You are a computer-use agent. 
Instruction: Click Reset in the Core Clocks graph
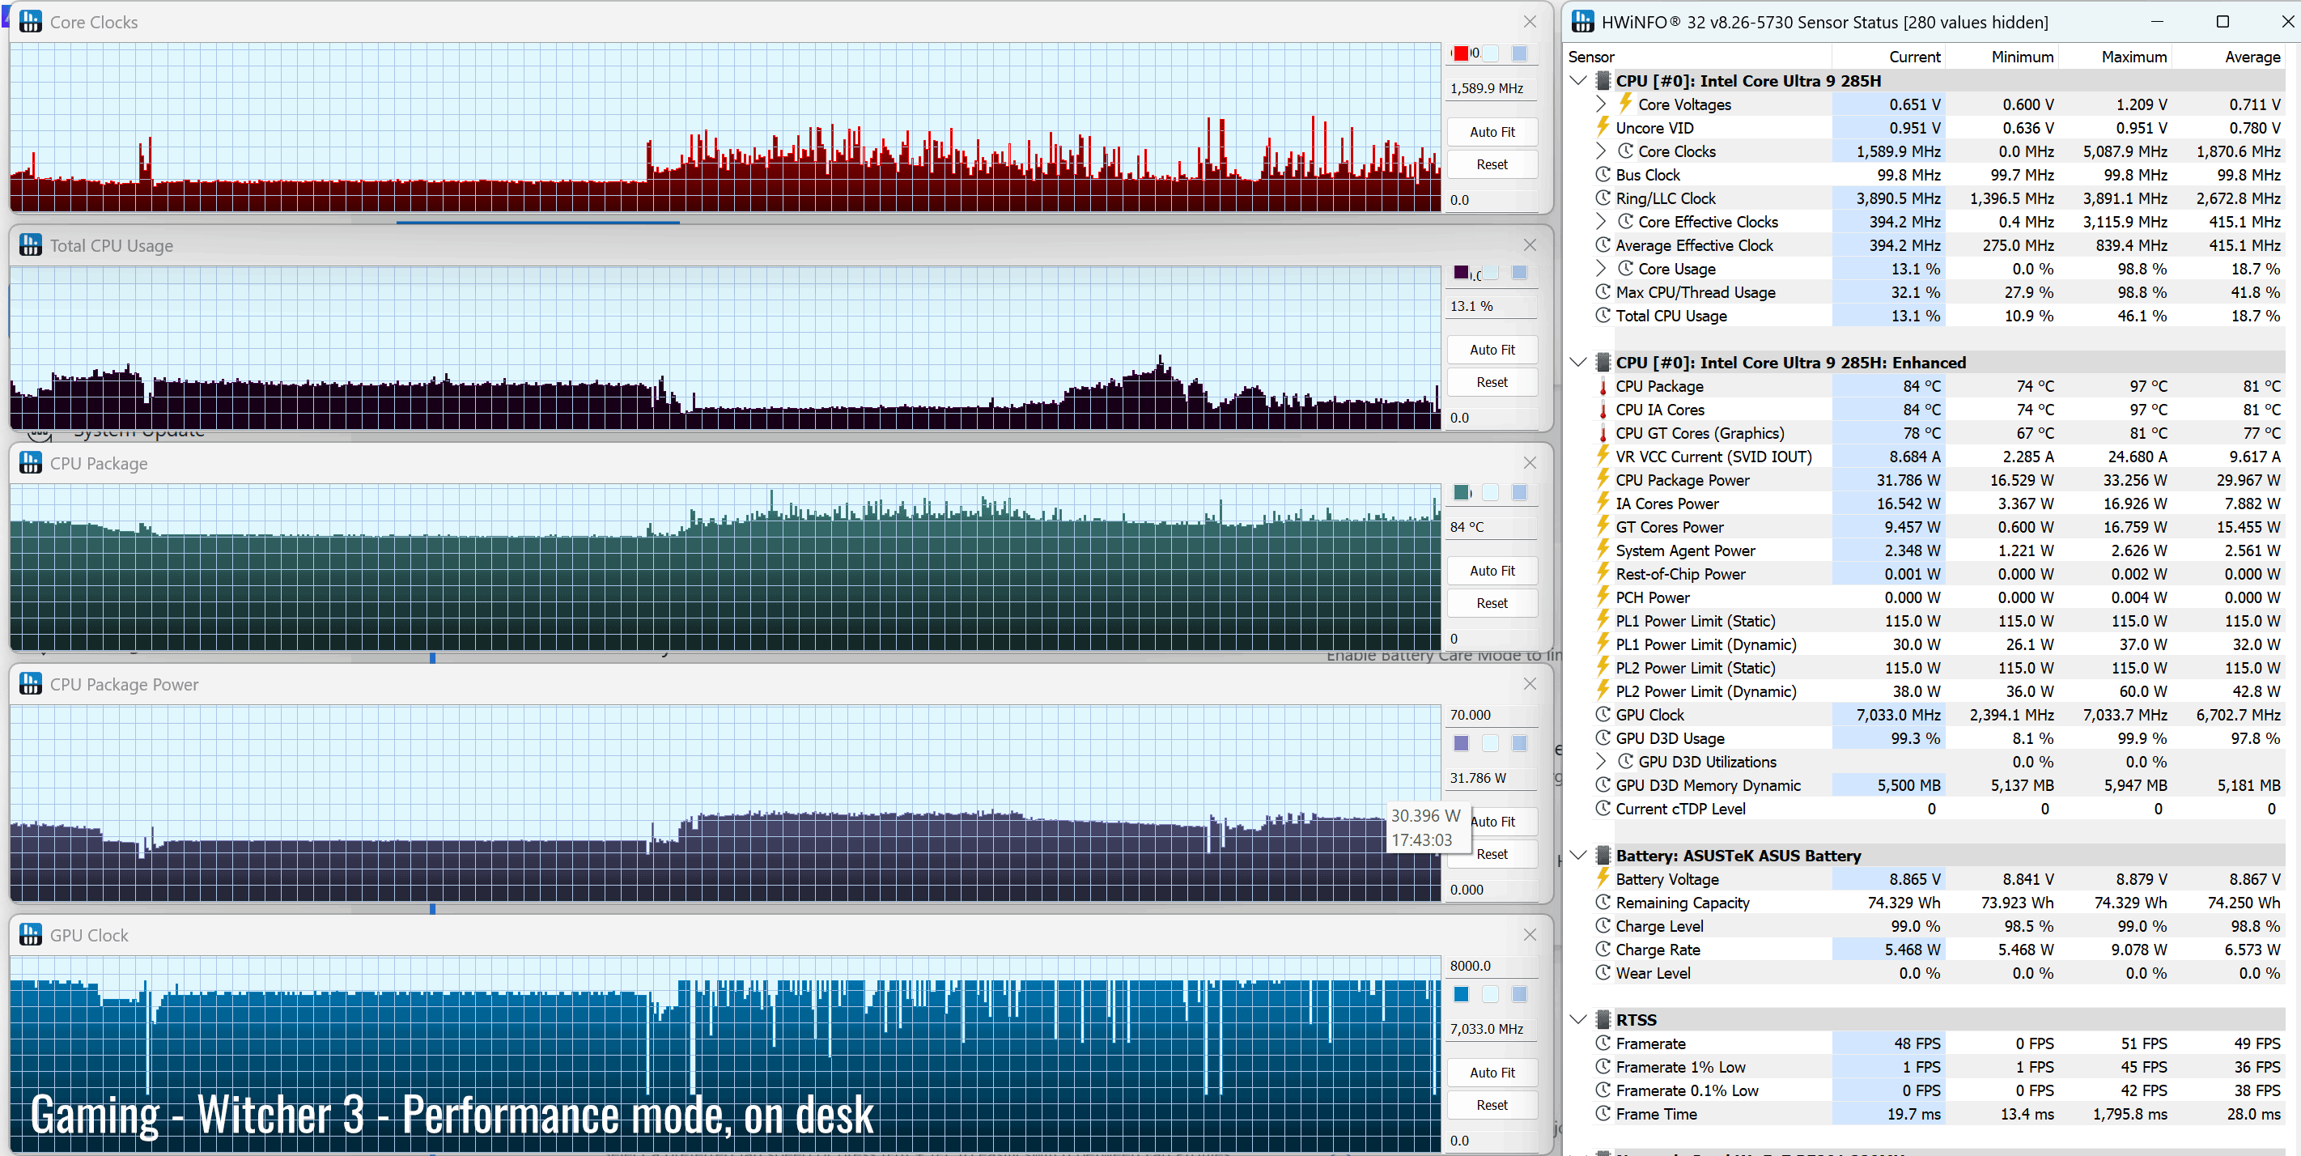1492,164
